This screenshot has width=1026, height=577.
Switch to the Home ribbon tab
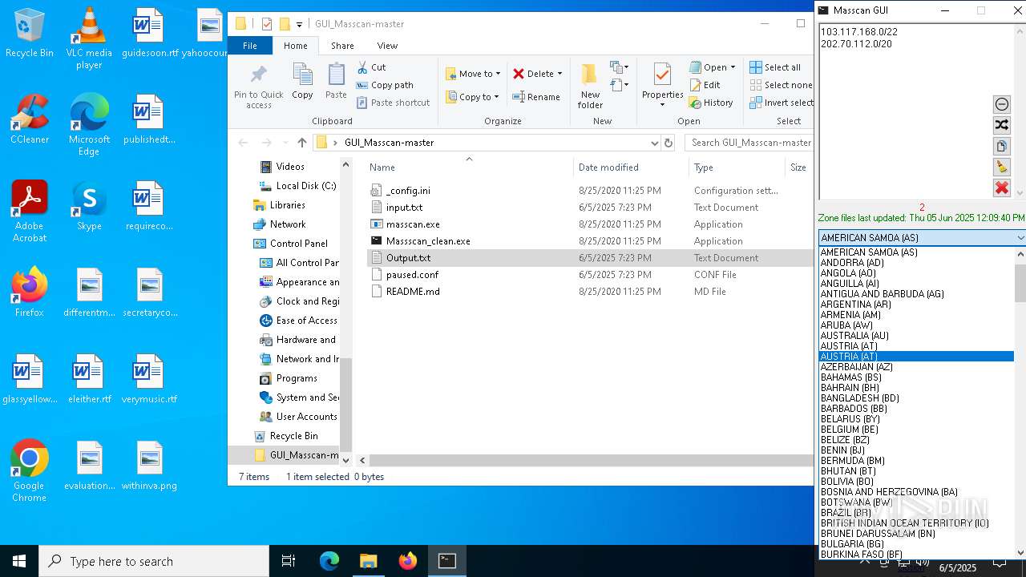click(295, 46)
